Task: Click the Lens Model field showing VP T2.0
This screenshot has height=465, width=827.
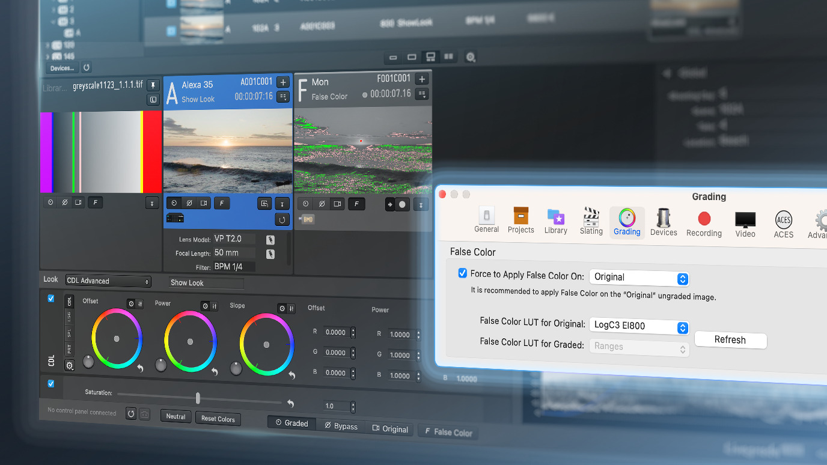Action: click(x=234, y=239)
